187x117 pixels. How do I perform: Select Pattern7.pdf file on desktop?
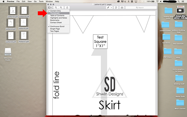[24, 37]
